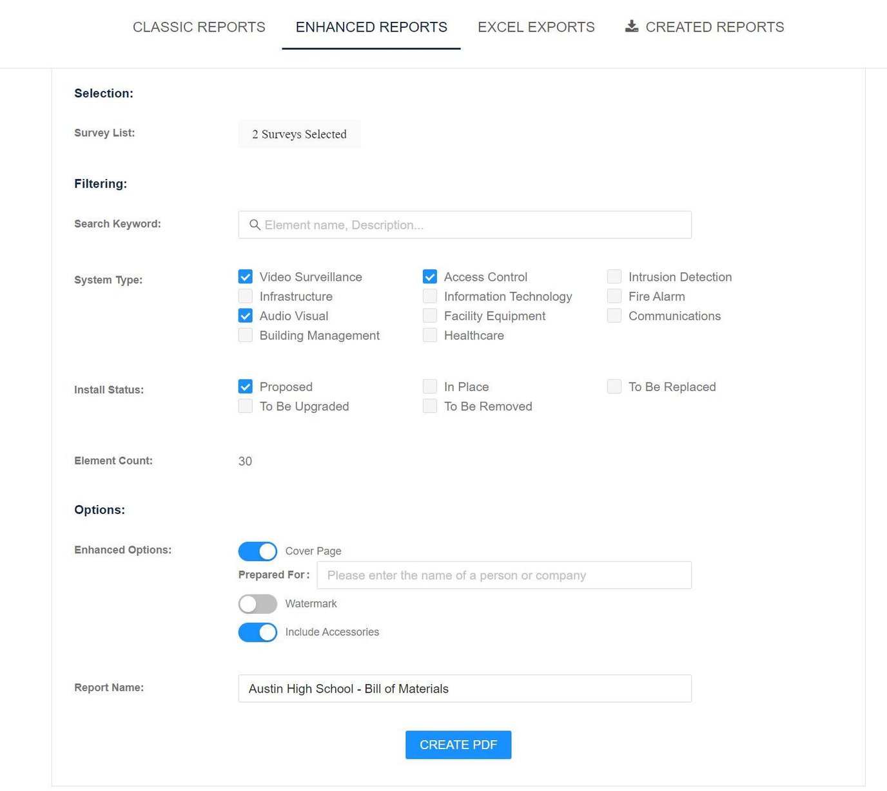This screenshot has height=791, width=887.
Task: Click the CREATE PDF button
Action: tap(458, 745)
